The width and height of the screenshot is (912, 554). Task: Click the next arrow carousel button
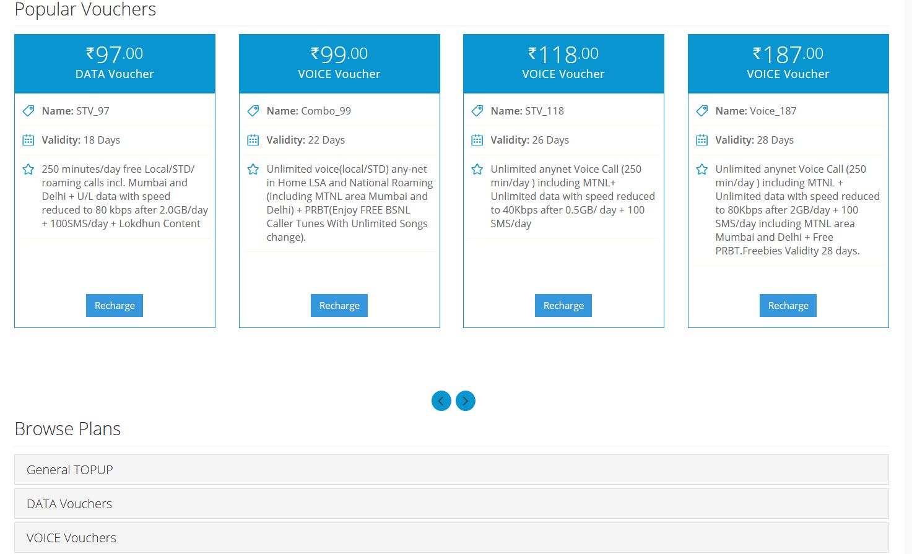pyautogui.click(x=466, y=401)
